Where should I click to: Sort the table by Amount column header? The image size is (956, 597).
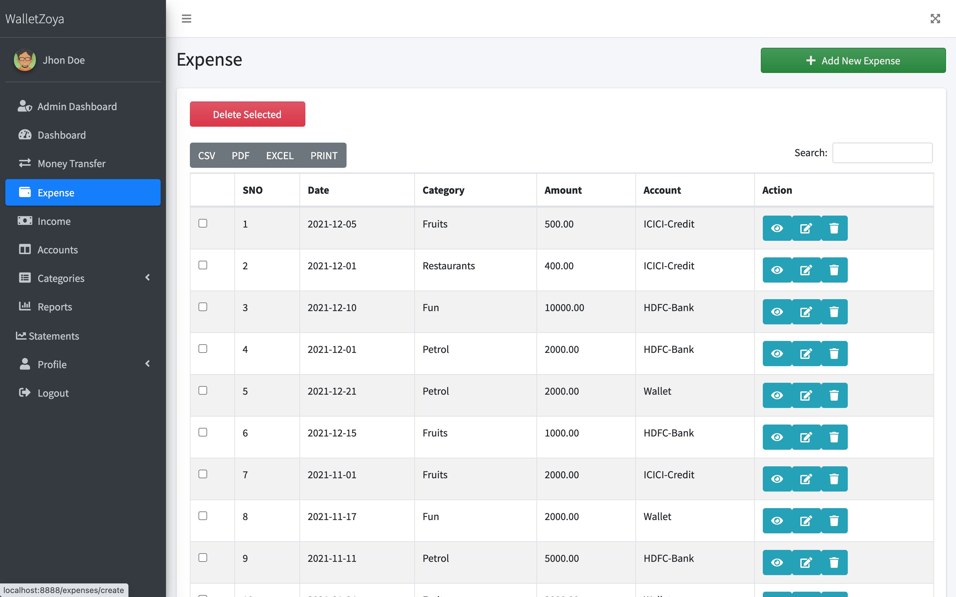(x=563, y=190)
